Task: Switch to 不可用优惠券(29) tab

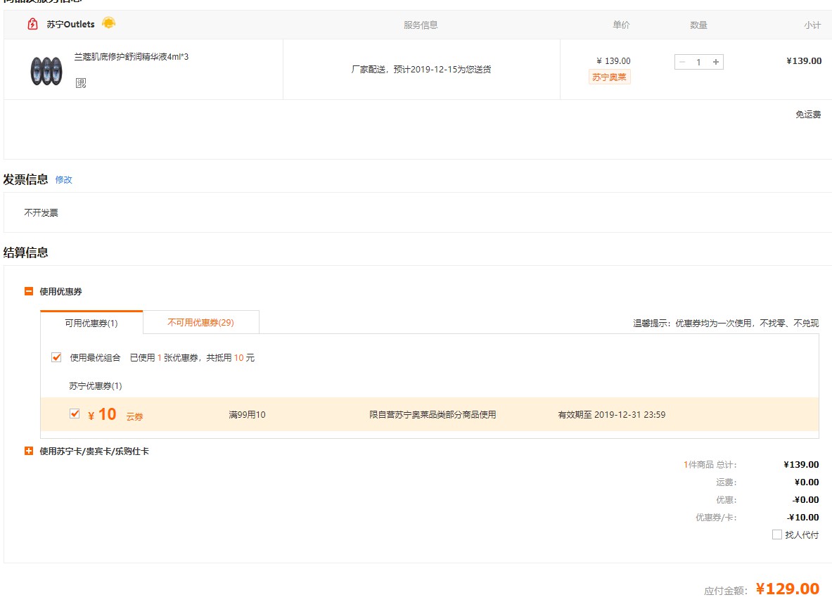Action: tap(200, 323)
